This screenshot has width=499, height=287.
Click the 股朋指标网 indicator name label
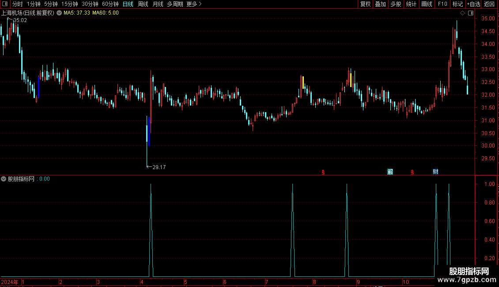[21, 179]
